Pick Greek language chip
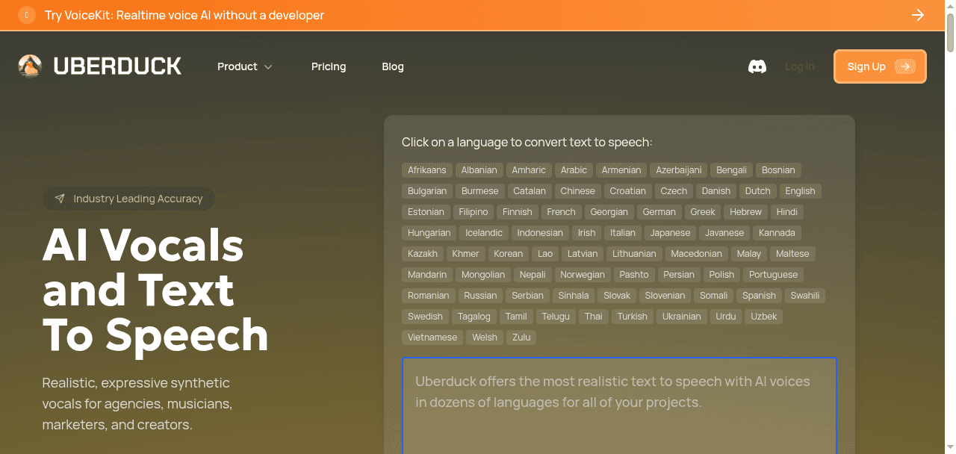 (703, 212)
